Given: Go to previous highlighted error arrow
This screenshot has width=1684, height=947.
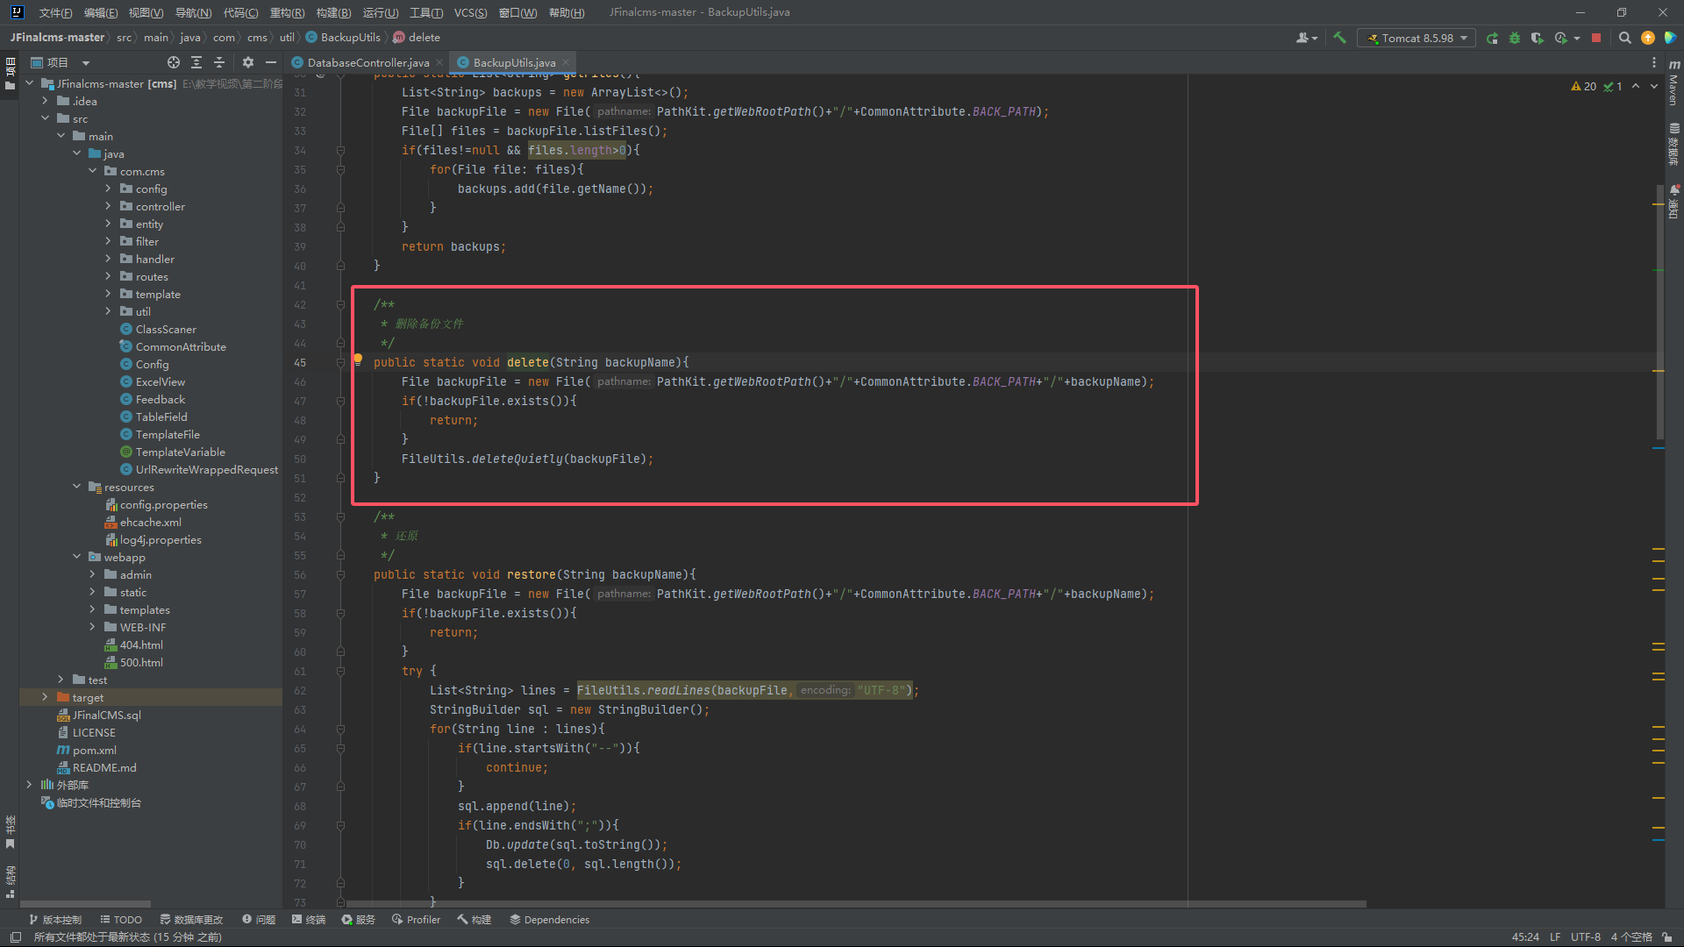Looking at the screenshot, I should (x=1636, y=86).
